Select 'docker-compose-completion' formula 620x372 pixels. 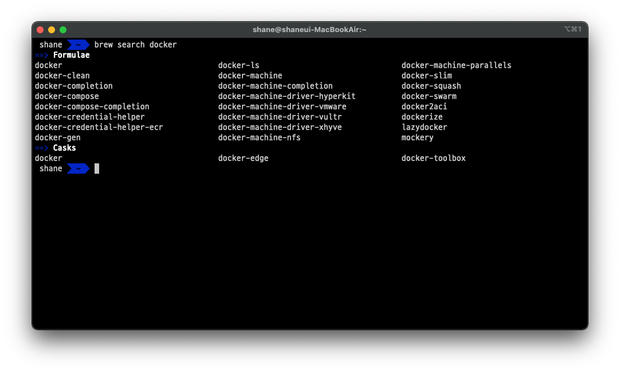point(92,107)
